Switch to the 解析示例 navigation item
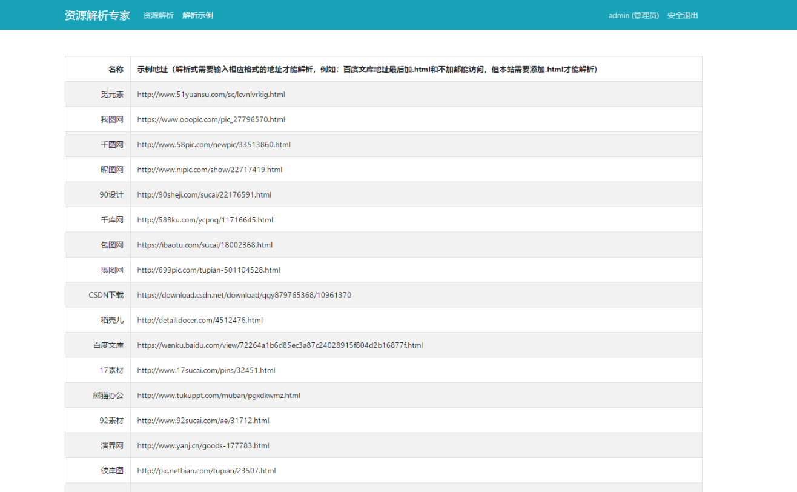 pyautogui.click(x=197, y=15)
